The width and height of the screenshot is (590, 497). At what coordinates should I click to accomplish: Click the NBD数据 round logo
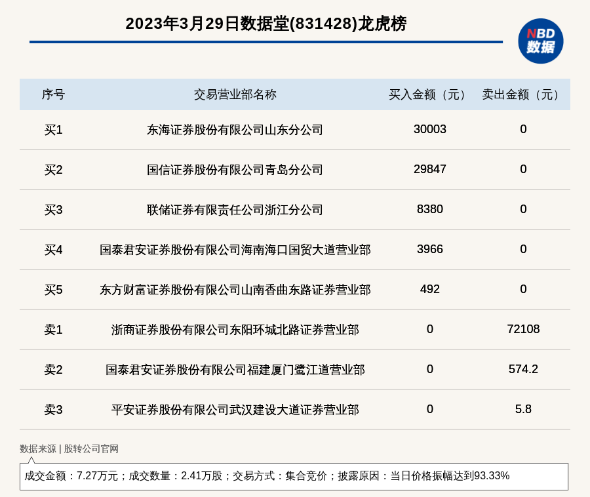(x=540, y=41)
